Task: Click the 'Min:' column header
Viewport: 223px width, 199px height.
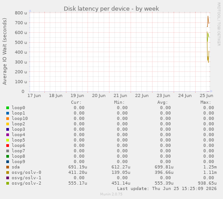Action: pos(119,102)
